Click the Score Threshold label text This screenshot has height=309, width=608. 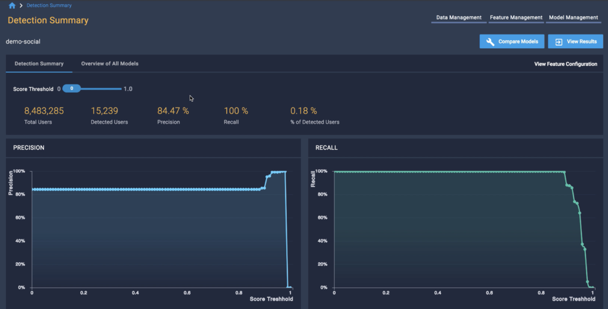(33, 89)
